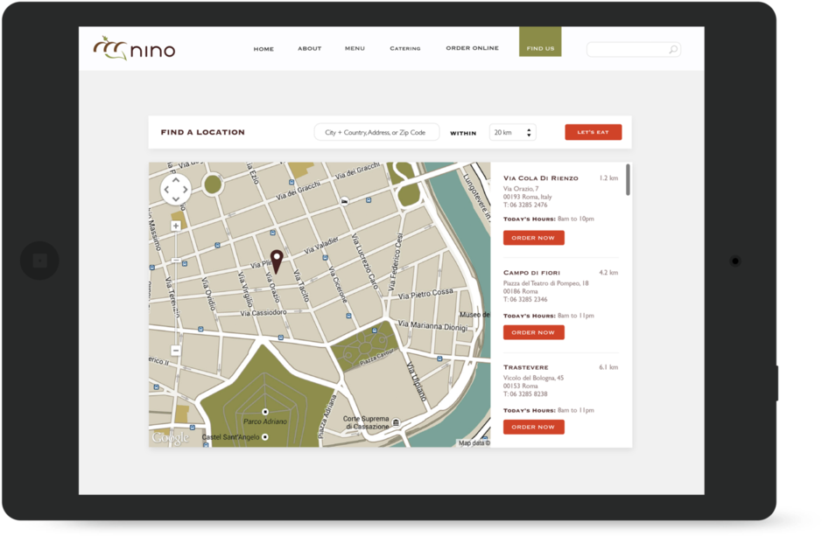Viewport: 822px width, 536px height.
Task: Click the camera icon on Via dei Gracchi
Action: (344, 201)
